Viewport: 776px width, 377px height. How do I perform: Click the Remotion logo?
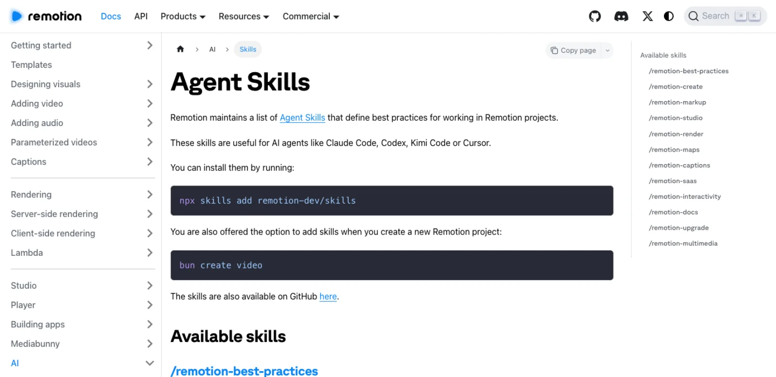click(x=46, y=16)
